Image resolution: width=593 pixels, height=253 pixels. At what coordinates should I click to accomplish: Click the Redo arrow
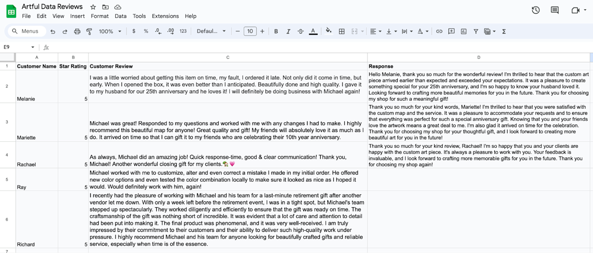click(65, 31)
